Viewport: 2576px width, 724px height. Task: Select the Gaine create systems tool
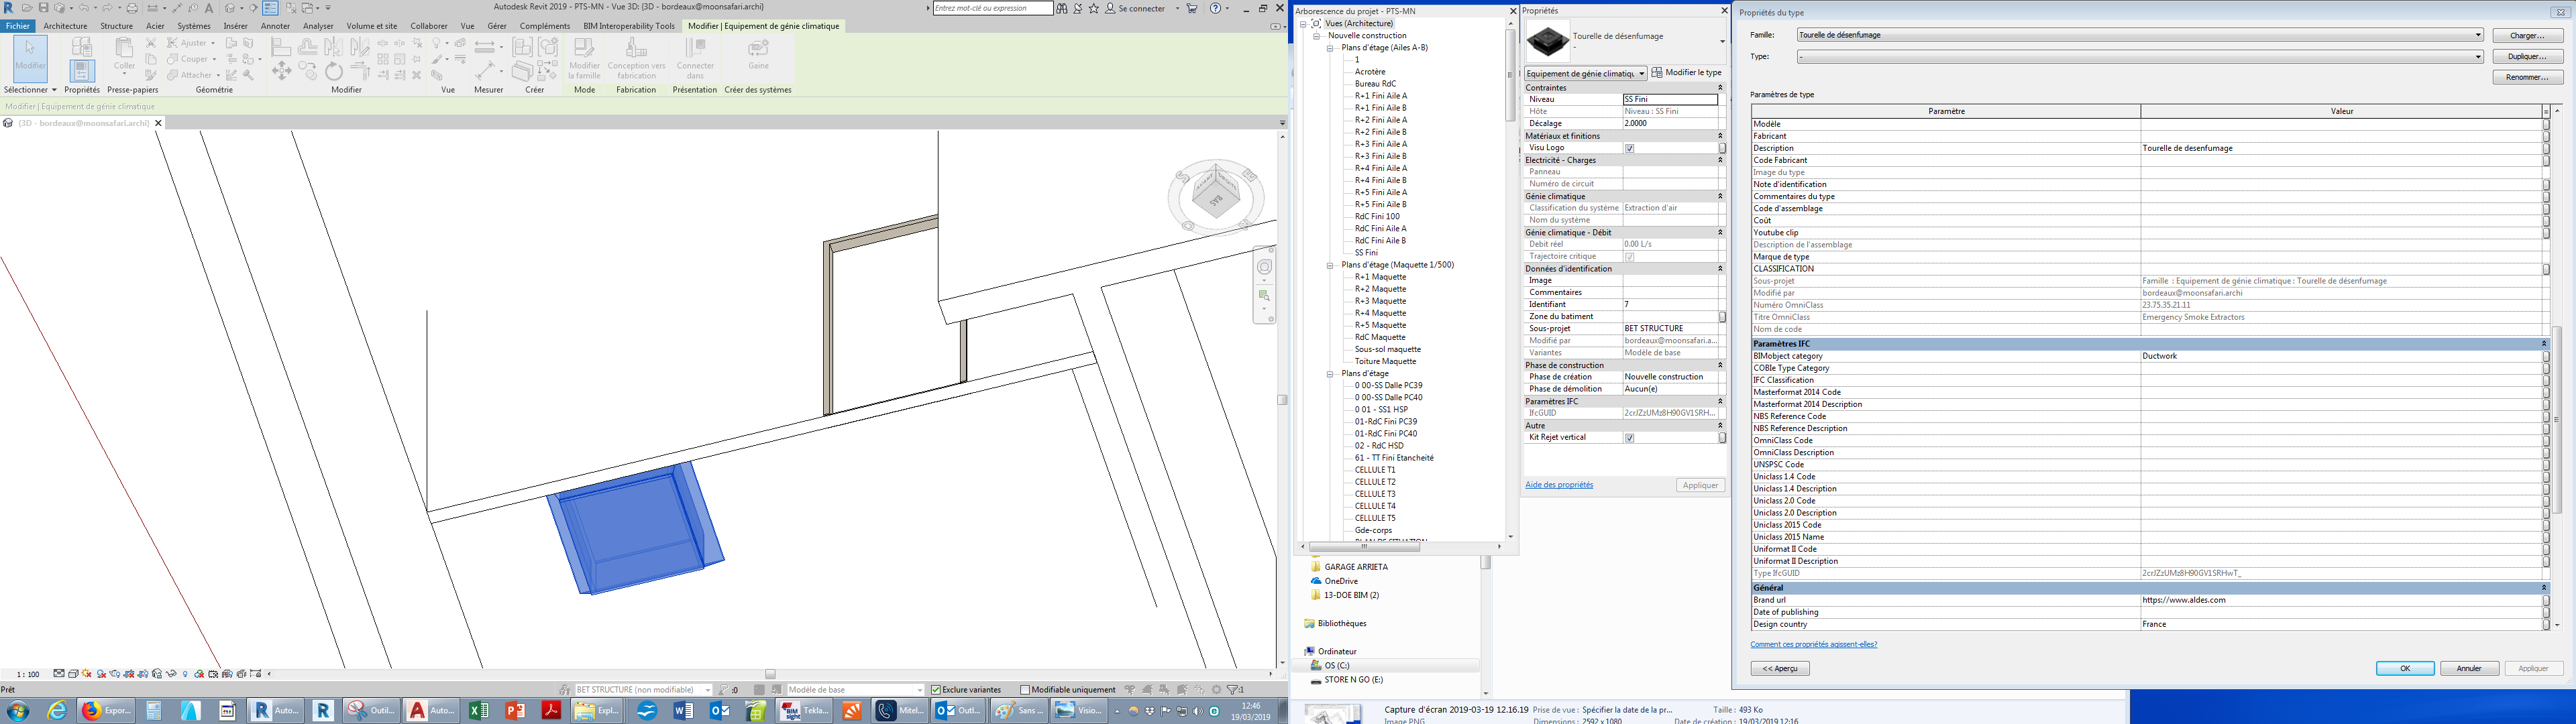pos(759,49)
